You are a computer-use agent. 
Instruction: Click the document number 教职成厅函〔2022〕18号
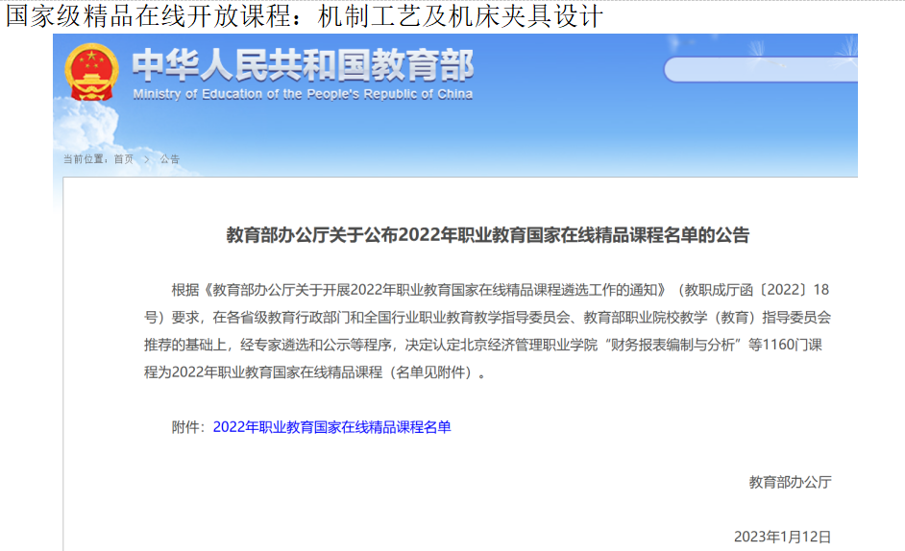(x=759, y=289)
